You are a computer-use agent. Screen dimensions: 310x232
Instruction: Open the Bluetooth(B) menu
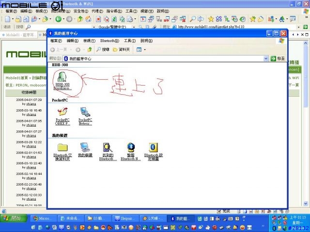(110, 41)
